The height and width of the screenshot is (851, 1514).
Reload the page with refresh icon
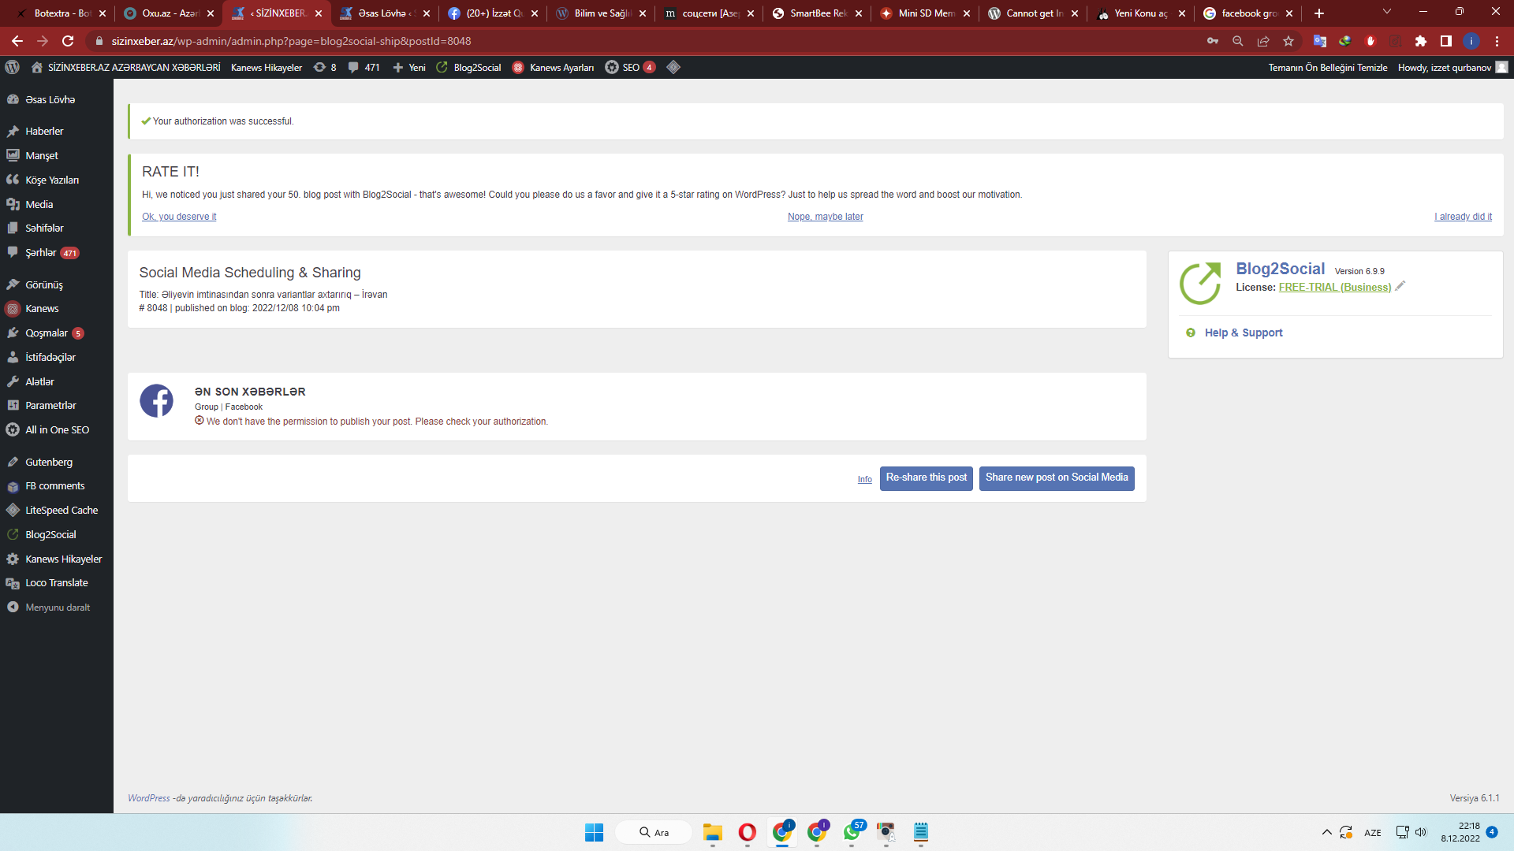68,41
